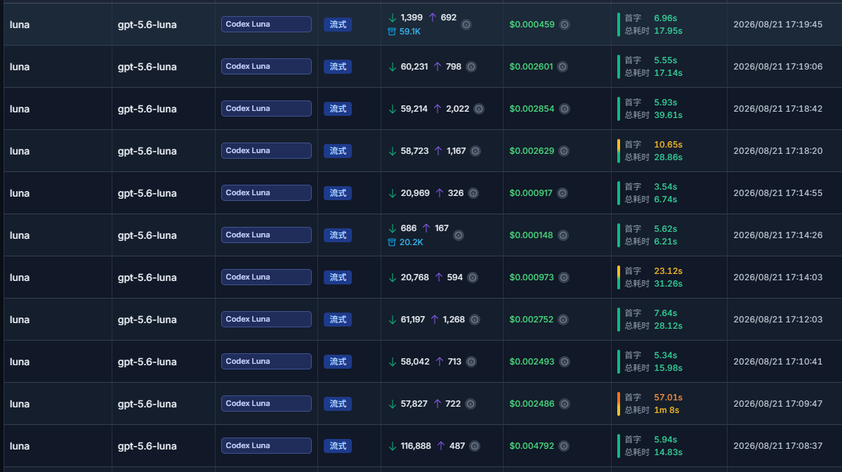
Task: Click the cache icon beside 20.2K
Action: [392, 242]
